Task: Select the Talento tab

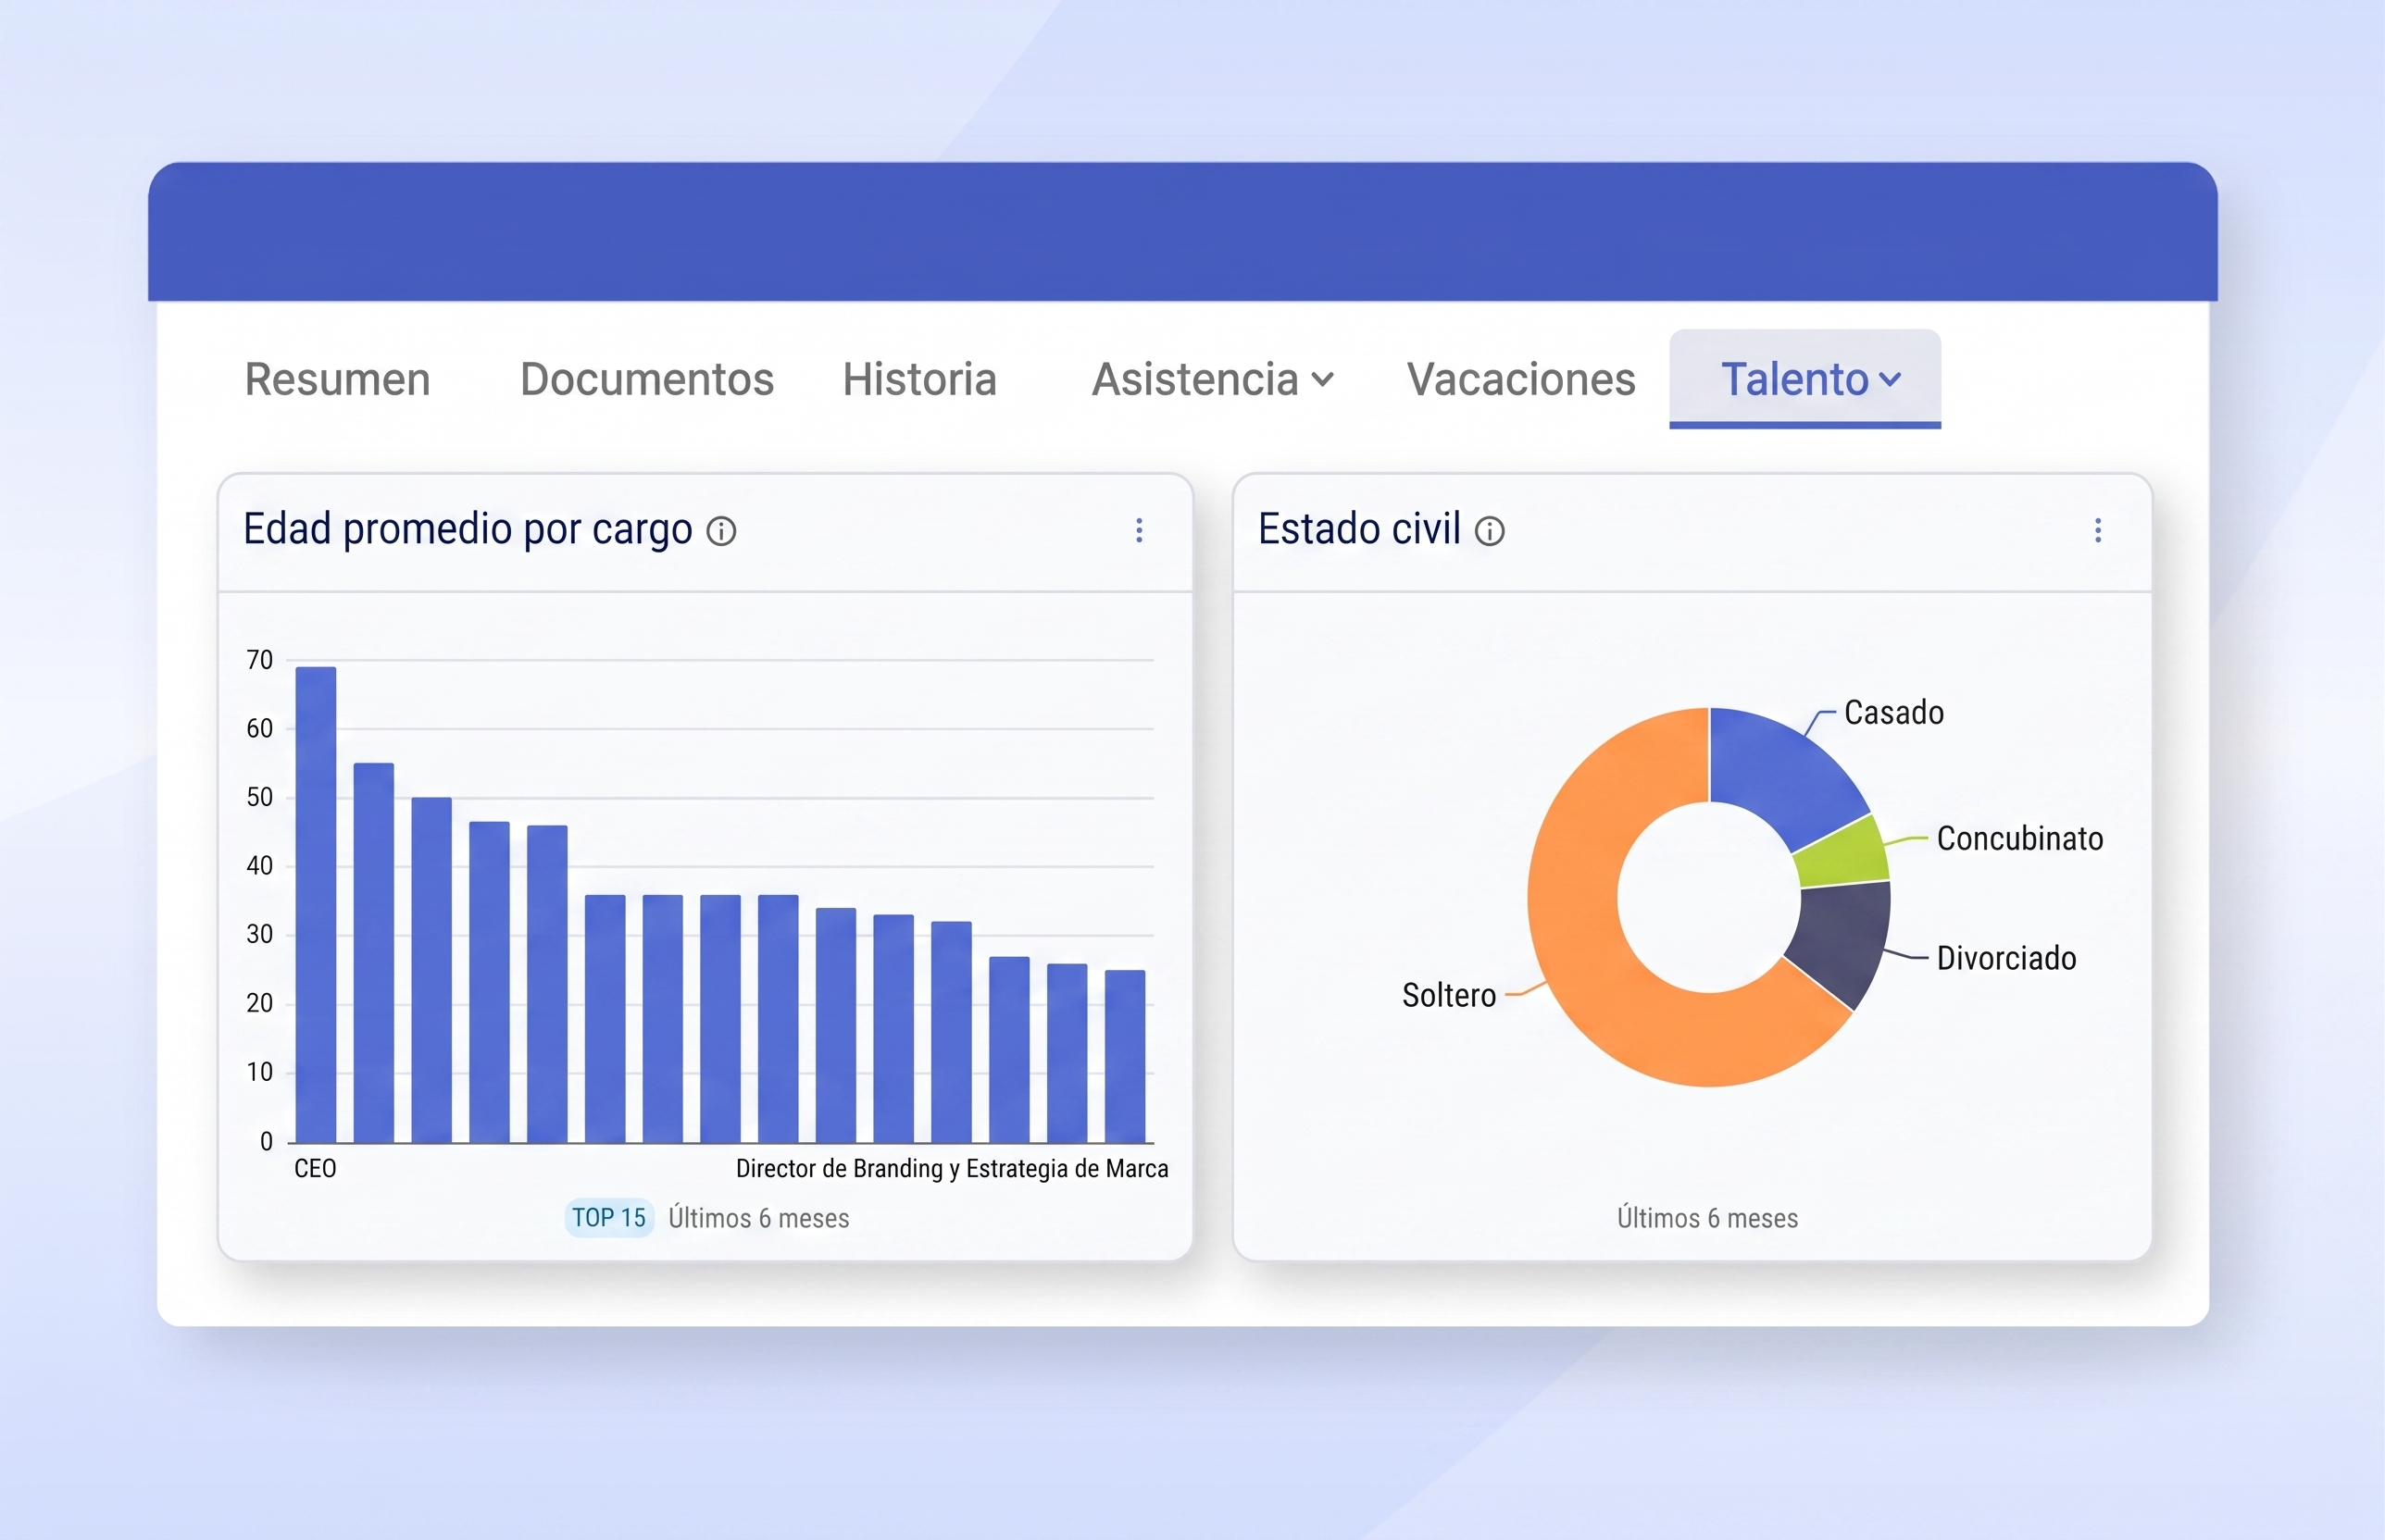Action: click(x=1804, y=379)
